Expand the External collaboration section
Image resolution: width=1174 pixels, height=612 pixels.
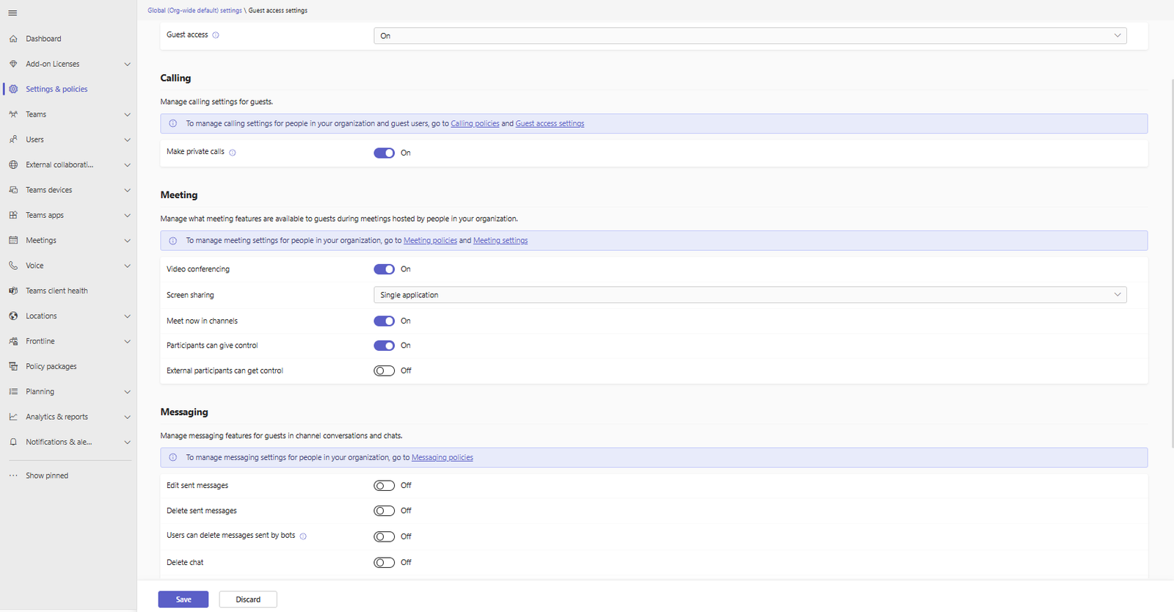[x=128, y=165]
